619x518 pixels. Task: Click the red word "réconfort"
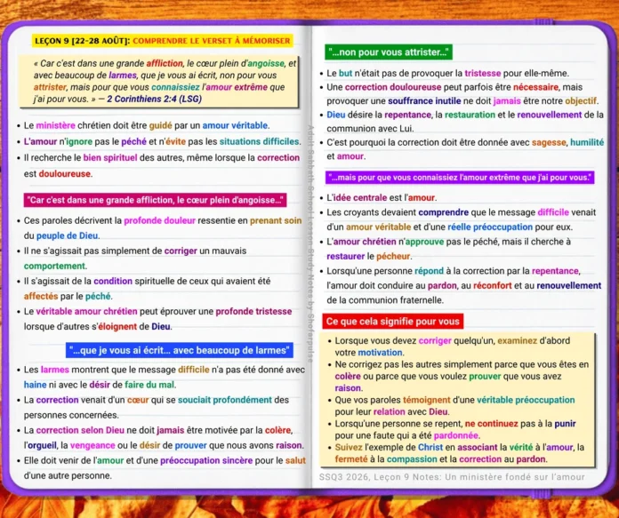click(x=493, y=285)
